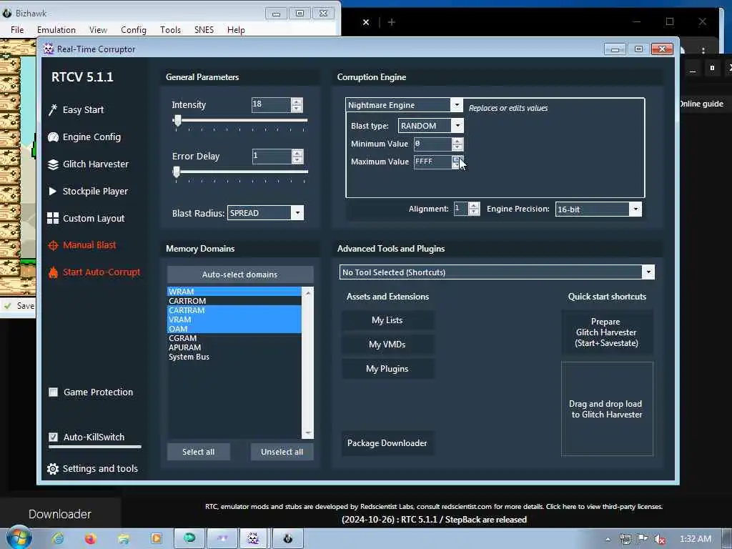Click the Windows Start orb
Screen dimensions: 732x549
(19, 538)
